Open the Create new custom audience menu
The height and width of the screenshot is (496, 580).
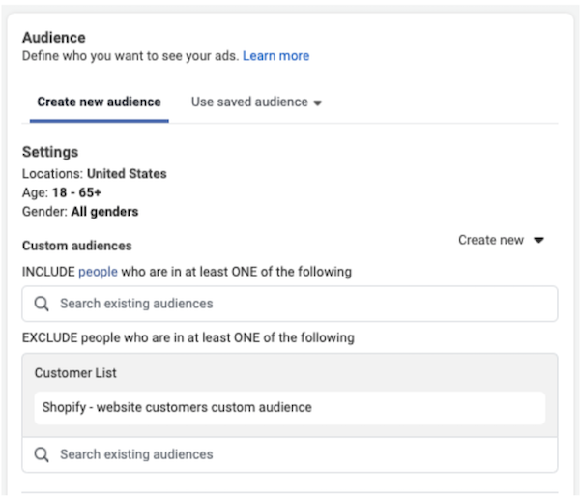click(x=491, y=241)
